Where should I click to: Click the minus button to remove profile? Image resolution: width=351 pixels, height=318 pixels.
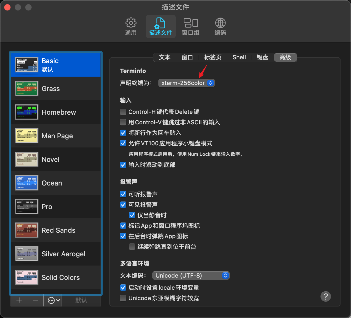point(36,300)
